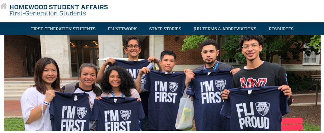324x133 pixels.
Task: Open JHU Terms & Abbreviations in the nav
Action: pyautogui.click(x=225, y=29)
